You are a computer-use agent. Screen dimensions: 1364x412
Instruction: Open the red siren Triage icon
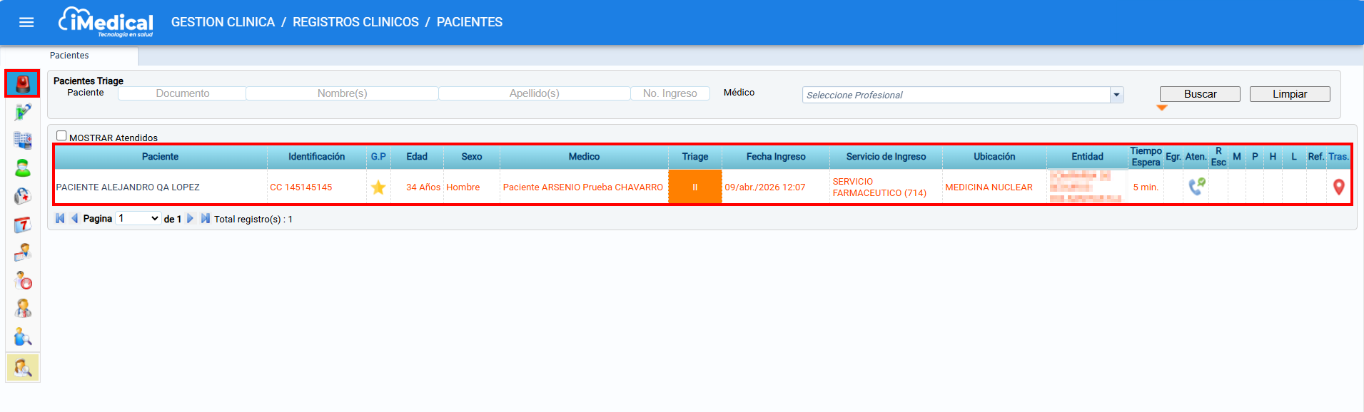[23, 84]
